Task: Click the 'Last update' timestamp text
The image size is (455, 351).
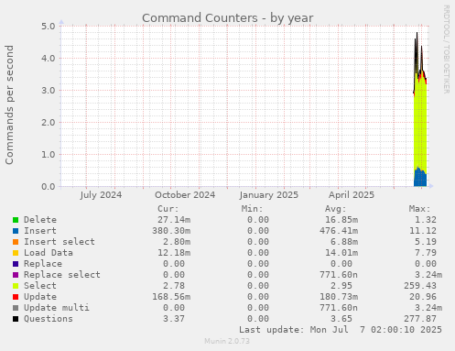Action: (341, 330)
